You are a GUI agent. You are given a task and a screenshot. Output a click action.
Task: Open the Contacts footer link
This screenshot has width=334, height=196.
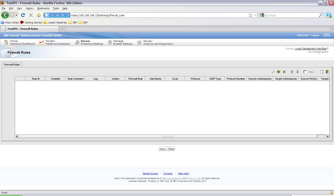(x=168, y=173)
